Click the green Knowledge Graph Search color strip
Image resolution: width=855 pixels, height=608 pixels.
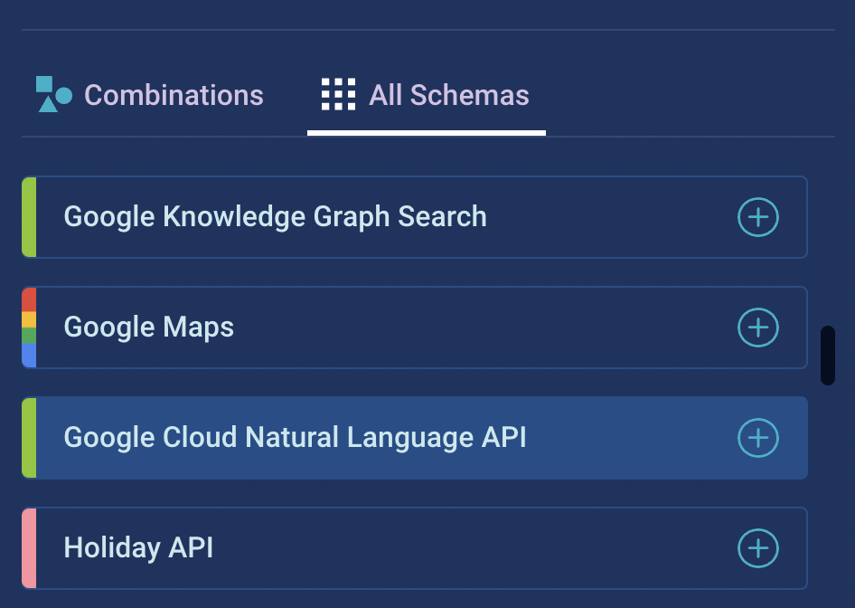point(29,217)
